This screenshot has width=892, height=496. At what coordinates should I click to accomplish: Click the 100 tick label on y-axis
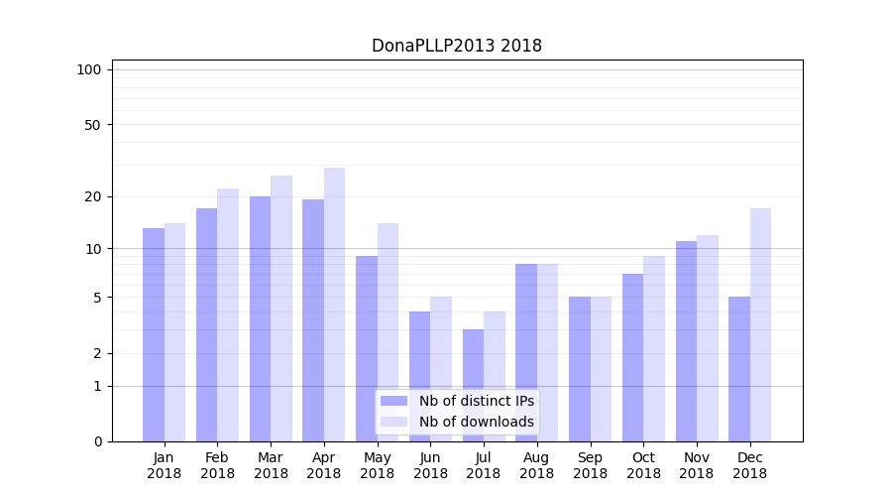pyautogui.click(x=89, y=69)
